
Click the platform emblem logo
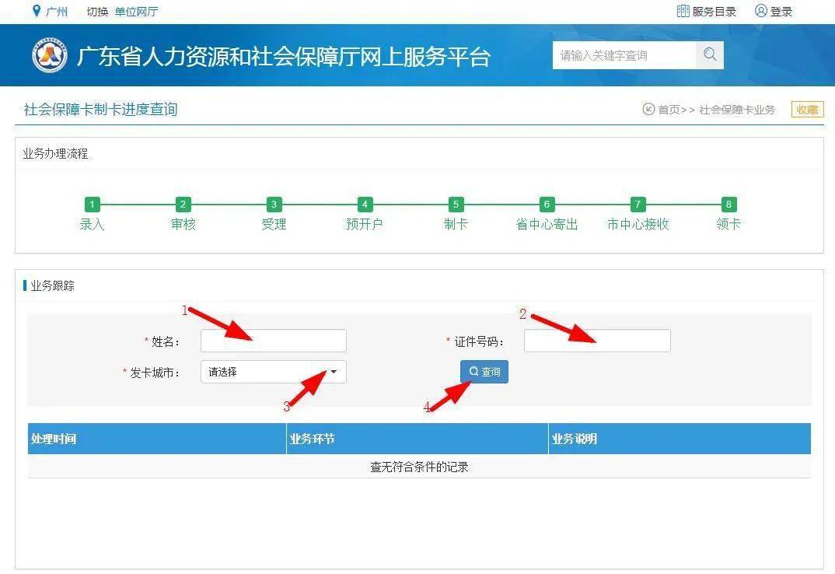50,55
